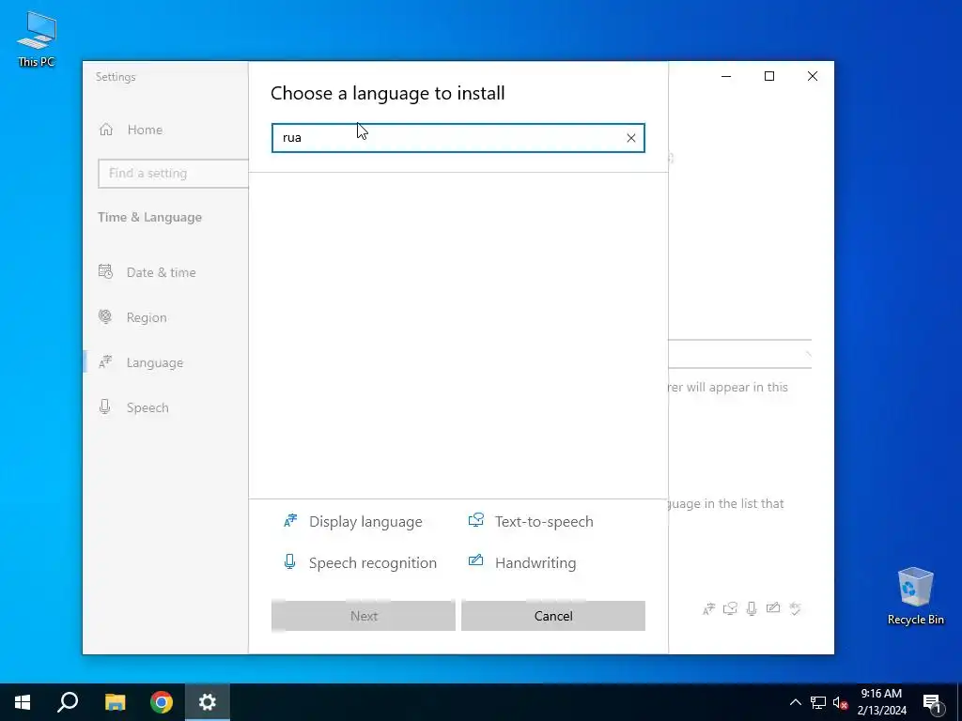Close the Settings window
The image size is (962, 721).
click(x=813, y=76)
